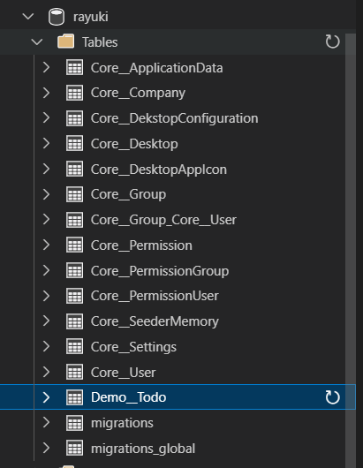Select Core__SeederMemory table name
363x468 pixels.
(155, 321)
